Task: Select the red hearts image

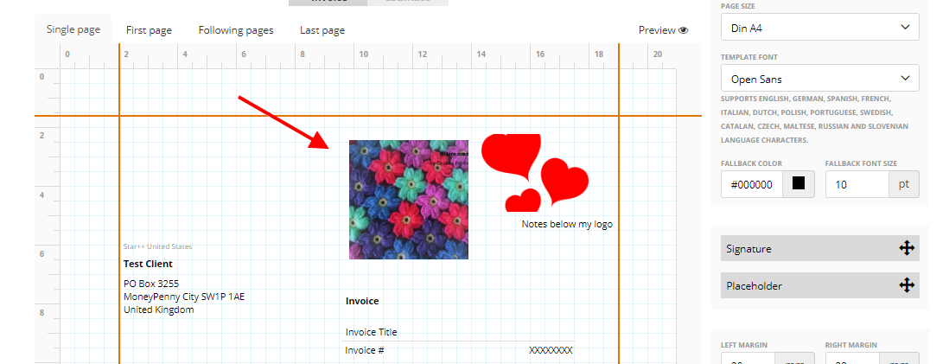Action: click(x=535, y=173)
